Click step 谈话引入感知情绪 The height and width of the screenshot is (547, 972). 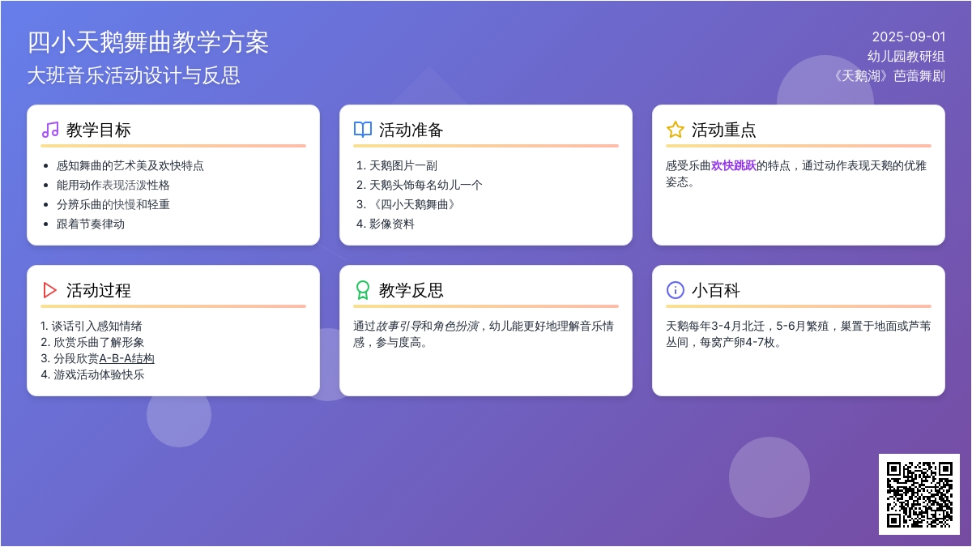tap(97, 326)
